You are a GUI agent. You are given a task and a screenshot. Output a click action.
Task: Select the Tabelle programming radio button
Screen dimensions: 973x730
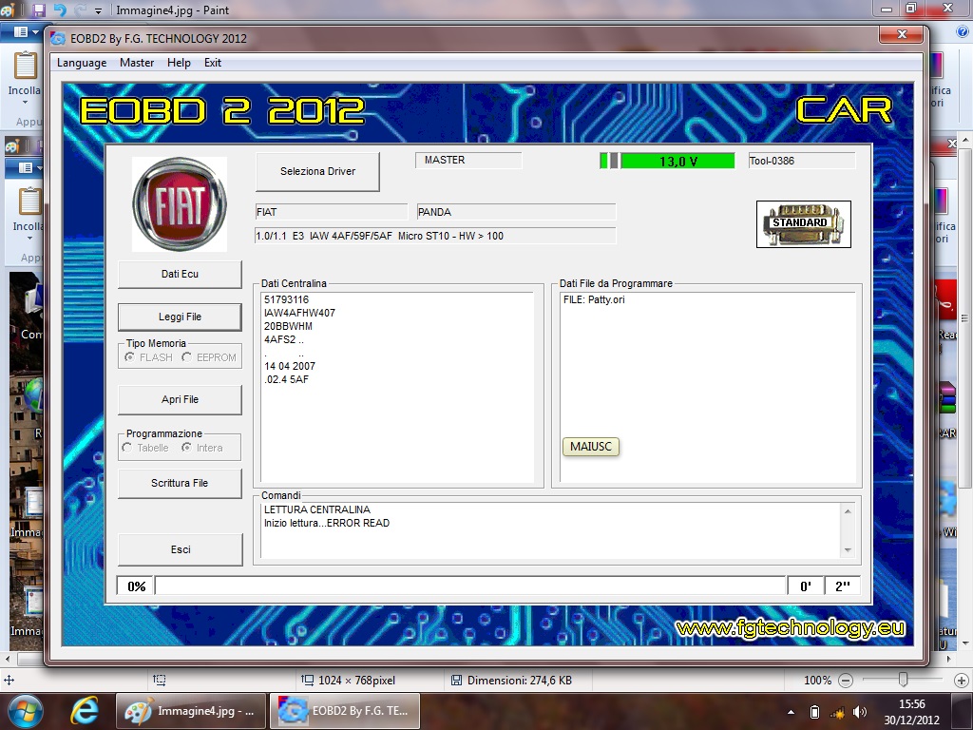[127, 448]
